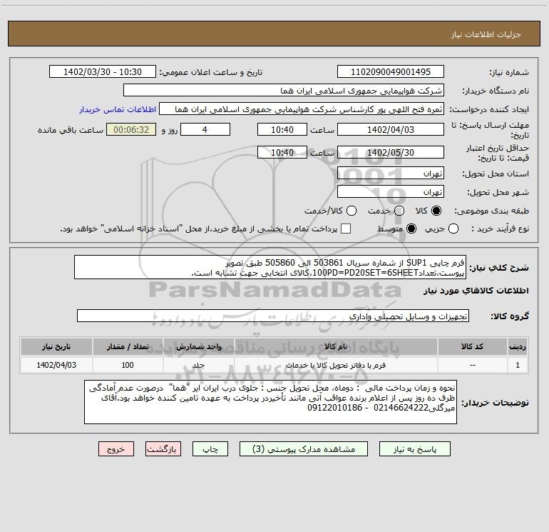This screenshot has height=532, width=549.
Task: Click the goods group field تجهیزات و وسایل تحصیلی واداری
Action: click(x=273, y=316)
